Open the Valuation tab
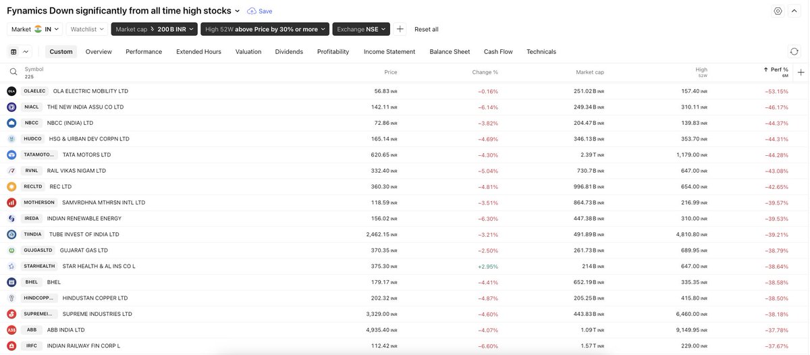This screenshot has height=355, width=810. pyautogui.click(x=248, y=51)
